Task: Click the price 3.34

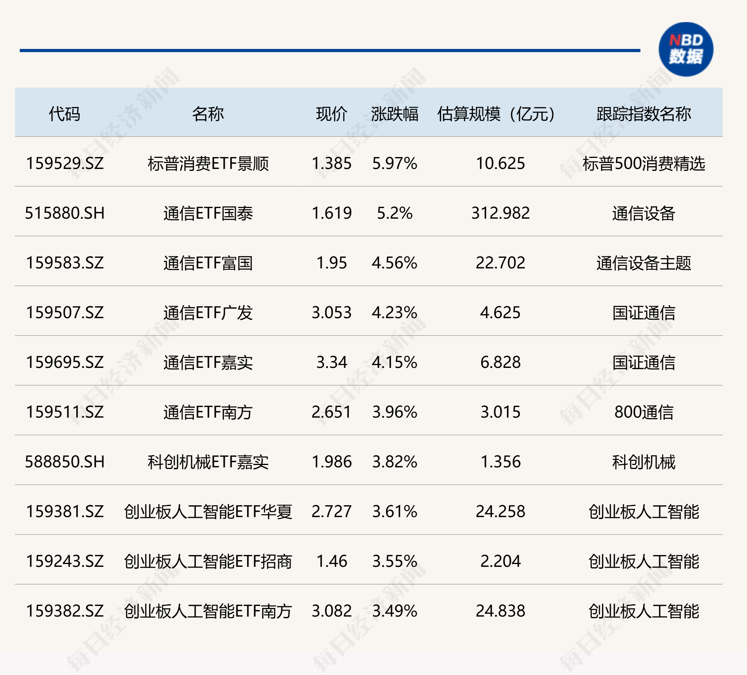Action: [332, 362]
